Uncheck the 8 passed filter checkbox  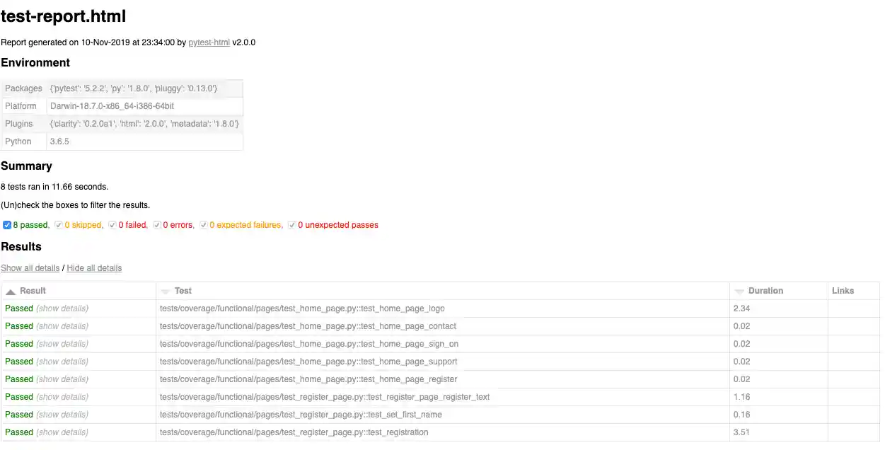tap(6, 224)
